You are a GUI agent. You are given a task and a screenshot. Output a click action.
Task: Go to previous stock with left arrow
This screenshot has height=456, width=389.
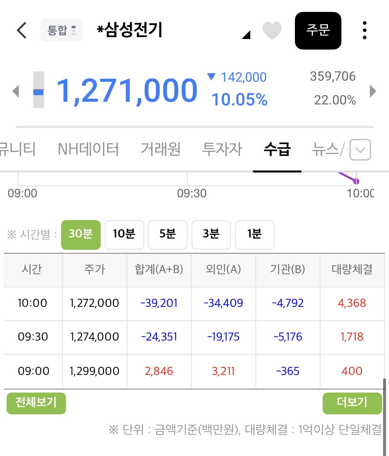[16, 91]
